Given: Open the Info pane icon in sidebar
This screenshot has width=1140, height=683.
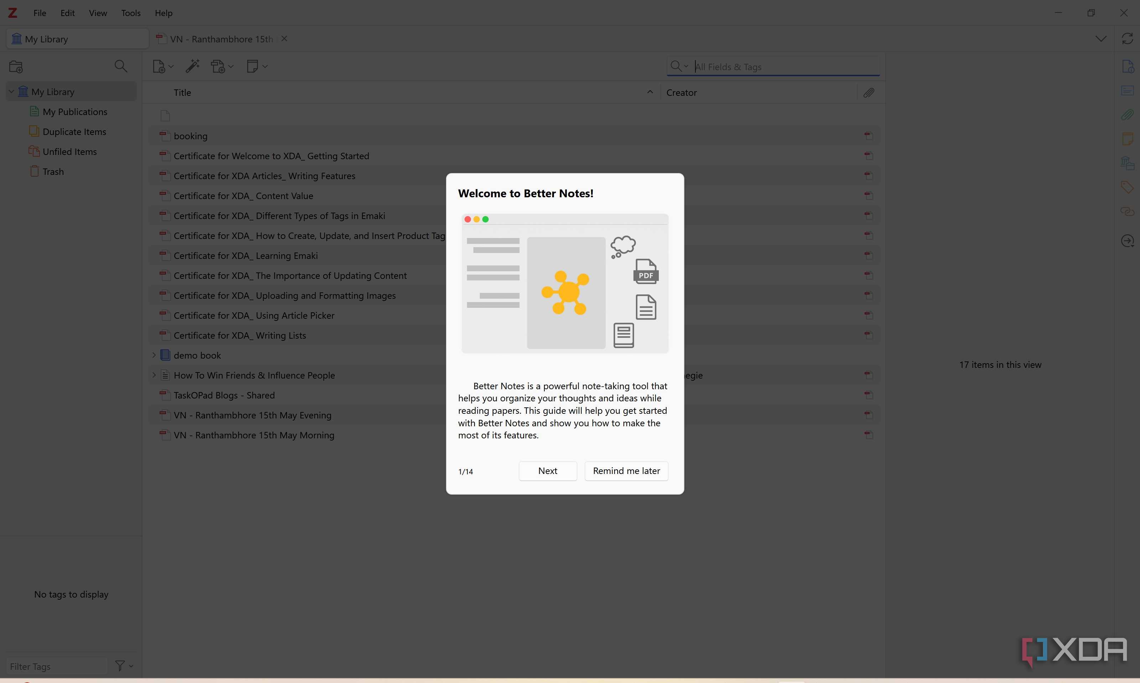Looking at the screenshot, I should pyautogui.click(x=1127, y=67).
